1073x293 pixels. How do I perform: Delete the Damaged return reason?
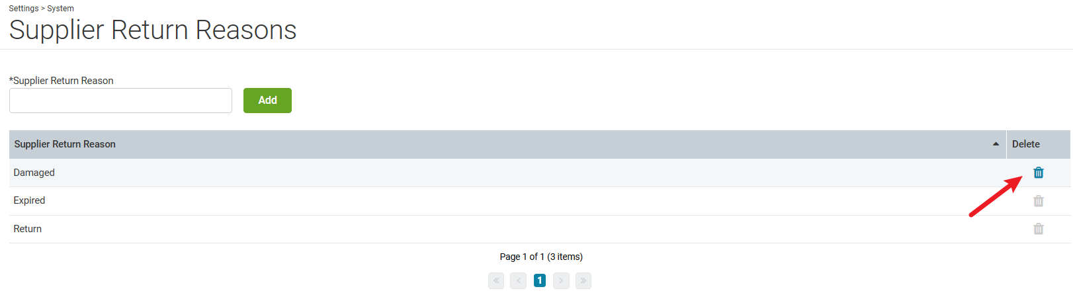[x=1038, y=173]
